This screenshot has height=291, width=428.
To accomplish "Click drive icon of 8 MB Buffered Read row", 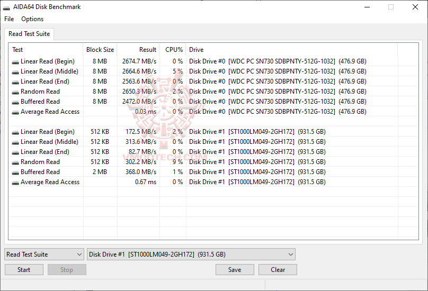I will tap(15, 102).
